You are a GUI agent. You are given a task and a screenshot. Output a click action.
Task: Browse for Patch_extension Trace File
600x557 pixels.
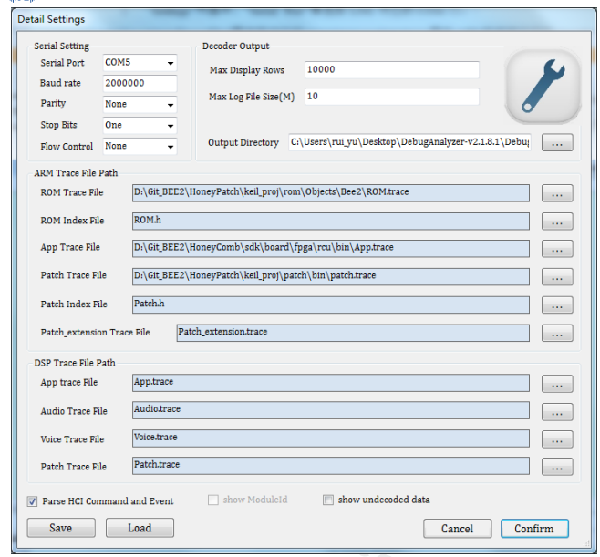tap(557, 333)
